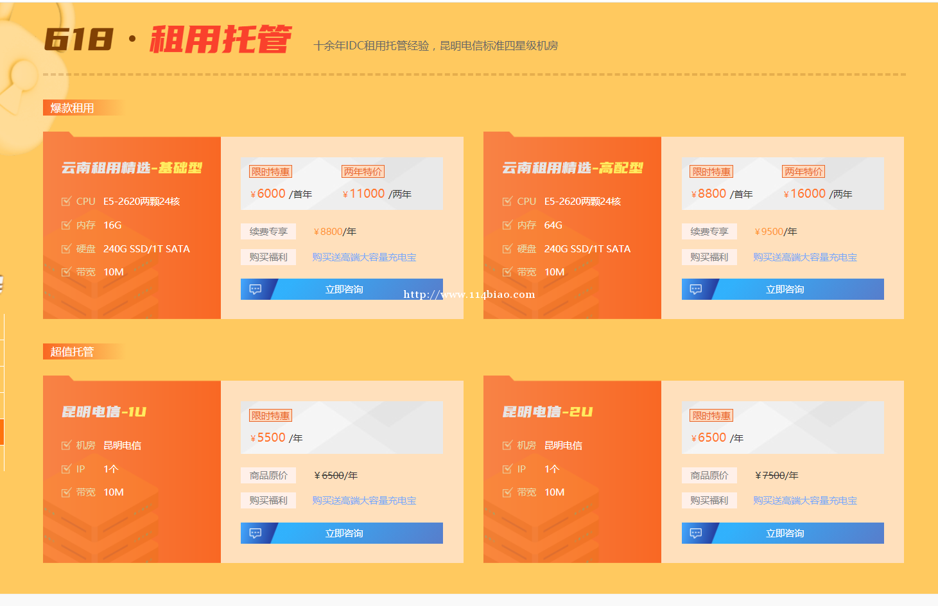Click 立即咨询 button for 昆明电信-1U
Image resolution: width=938 pixels, height=606 pixels.
(x=342, y=533)
